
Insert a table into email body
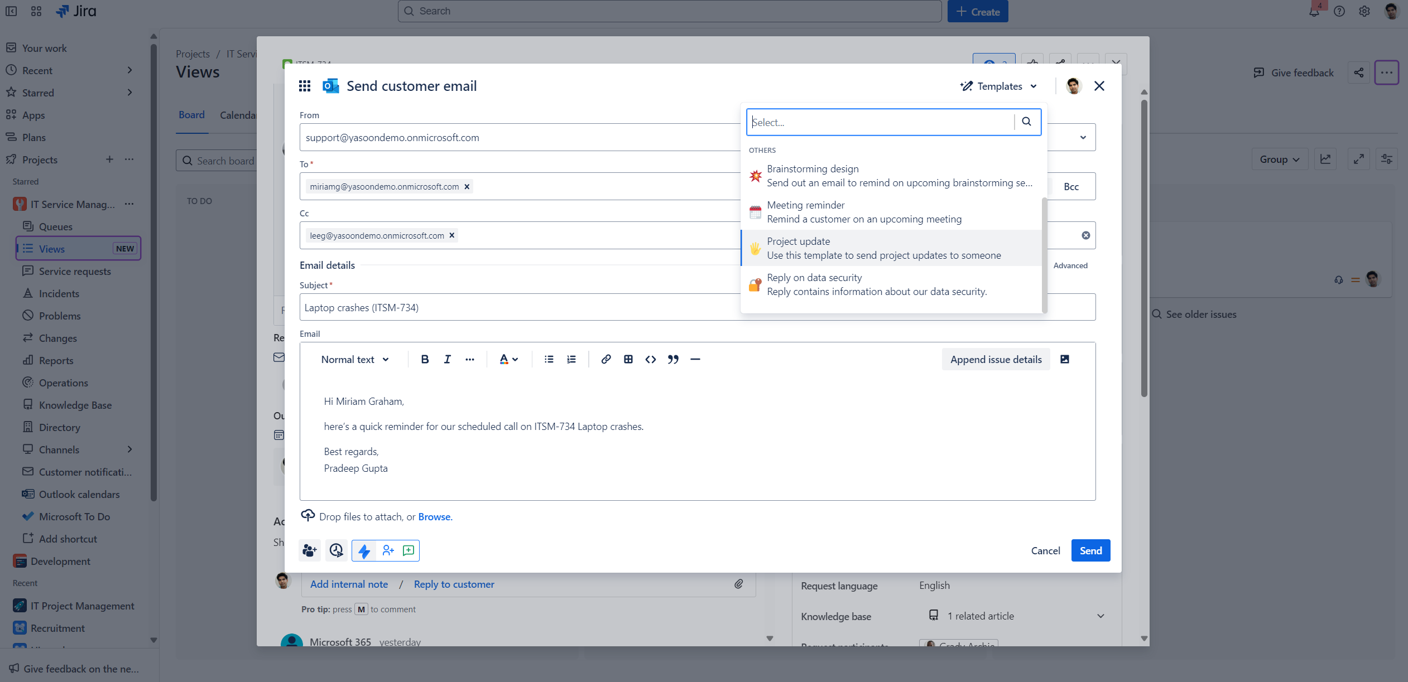coord(628,359)
